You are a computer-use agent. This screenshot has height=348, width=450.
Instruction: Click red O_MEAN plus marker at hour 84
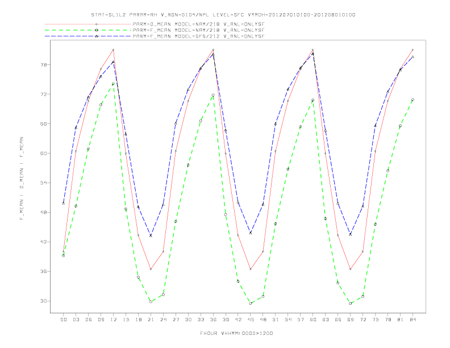(413, 50)
